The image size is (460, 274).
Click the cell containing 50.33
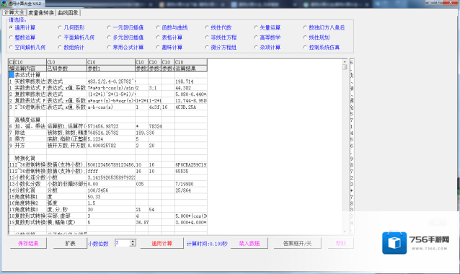[111, 197]
